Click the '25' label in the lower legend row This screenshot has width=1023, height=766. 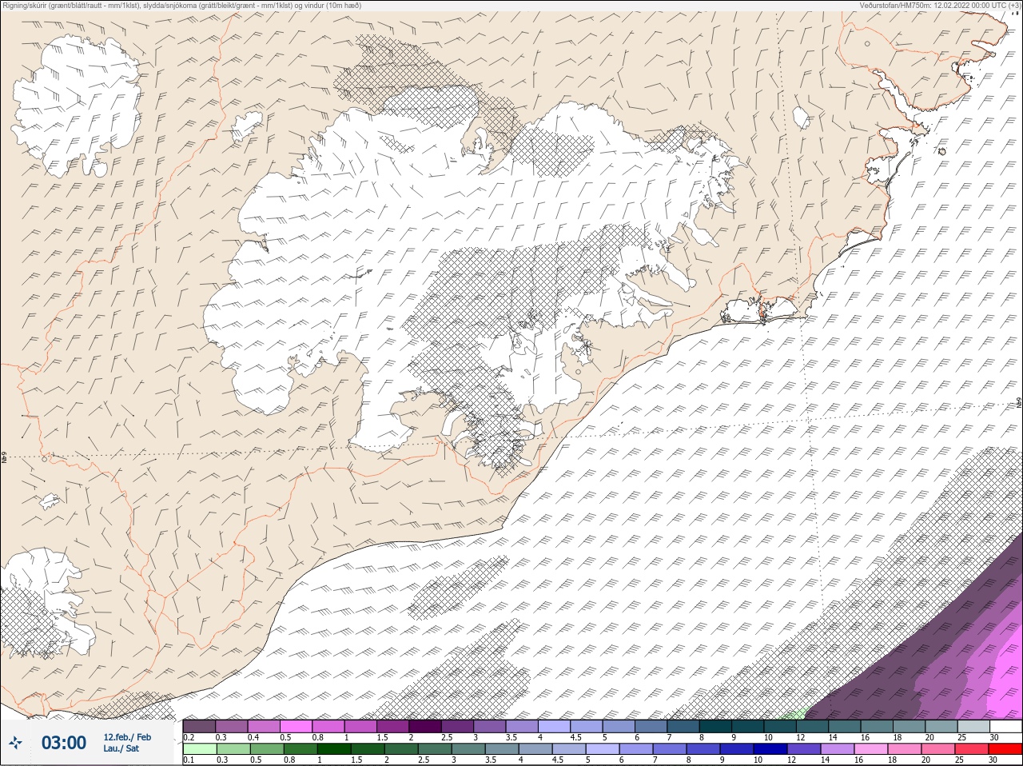959,760
